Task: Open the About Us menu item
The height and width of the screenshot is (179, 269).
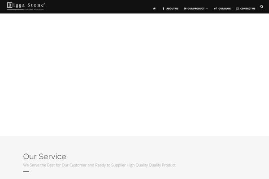Action: [x=172, y=9]
